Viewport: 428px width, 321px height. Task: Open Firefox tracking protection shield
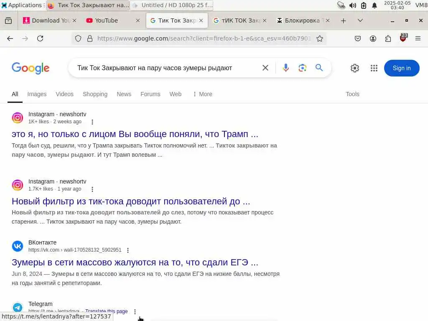(x=78, y=38)
